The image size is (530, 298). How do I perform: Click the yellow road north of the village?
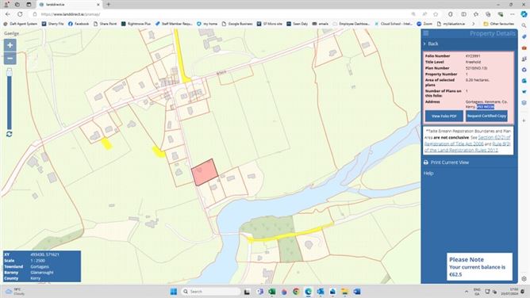point(181,57)
